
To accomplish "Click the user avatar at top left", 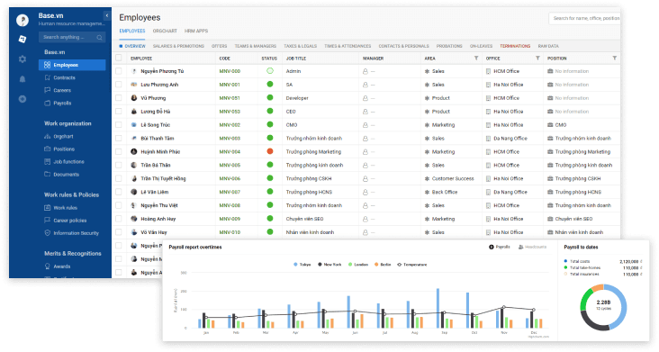I will pos(23,20).
